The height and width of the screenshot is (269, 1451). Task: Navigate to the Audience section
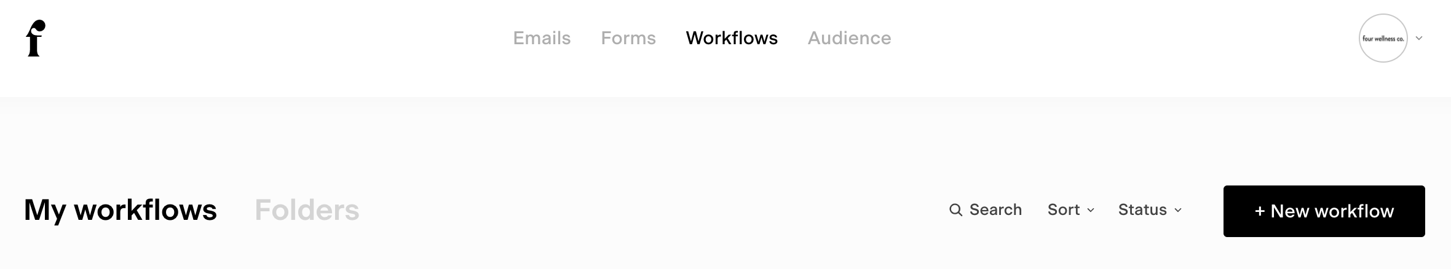point(849,38)
